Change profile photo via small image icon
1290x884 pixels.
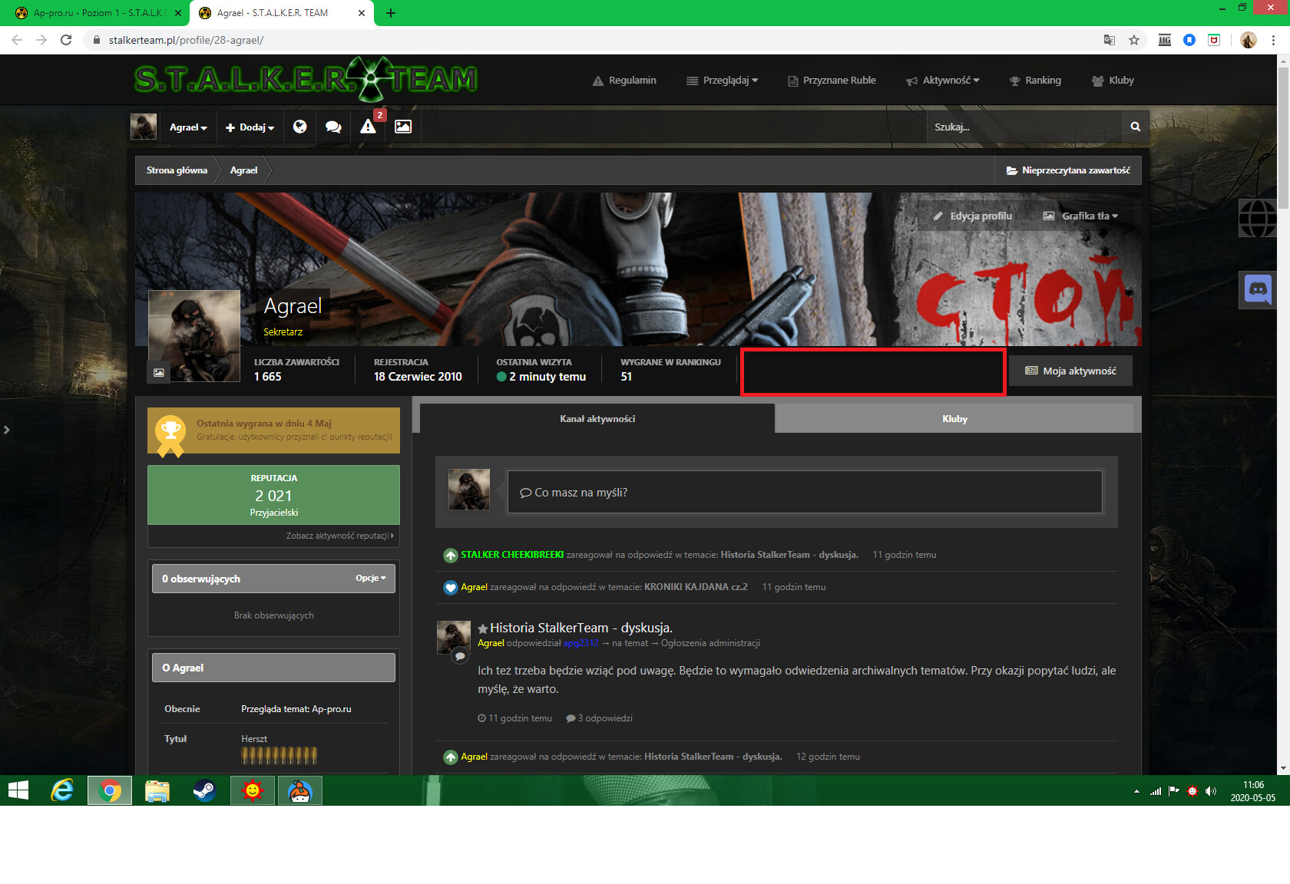coord(158,372)
